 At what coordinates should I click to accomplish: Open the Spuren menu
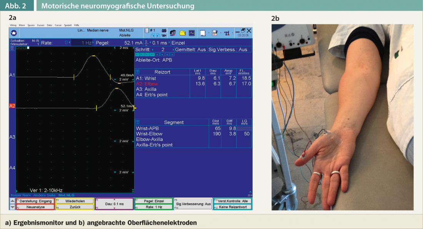[31, 25]
